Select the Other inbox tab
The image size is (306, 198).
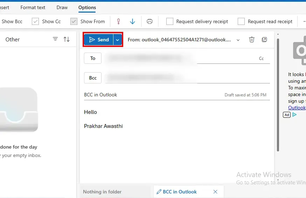point(13,40)
